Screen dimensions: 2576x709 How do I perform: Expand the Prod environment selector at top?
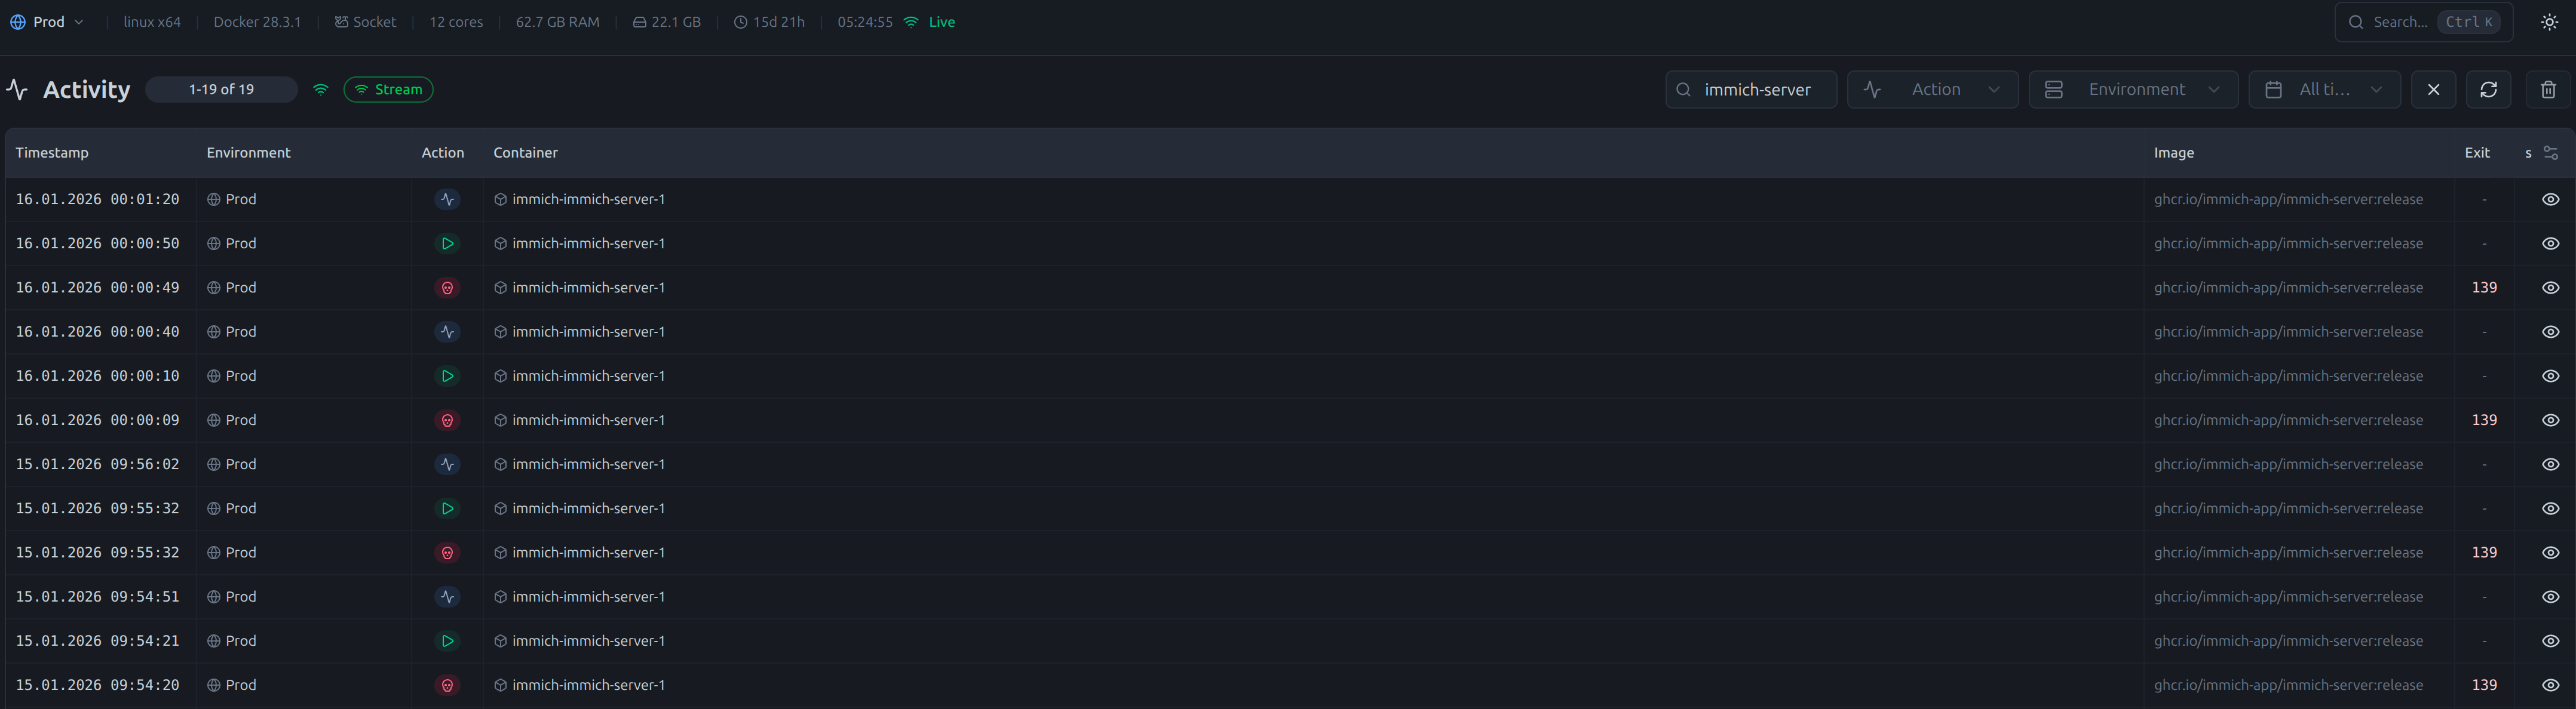click(x=47, y=22)
